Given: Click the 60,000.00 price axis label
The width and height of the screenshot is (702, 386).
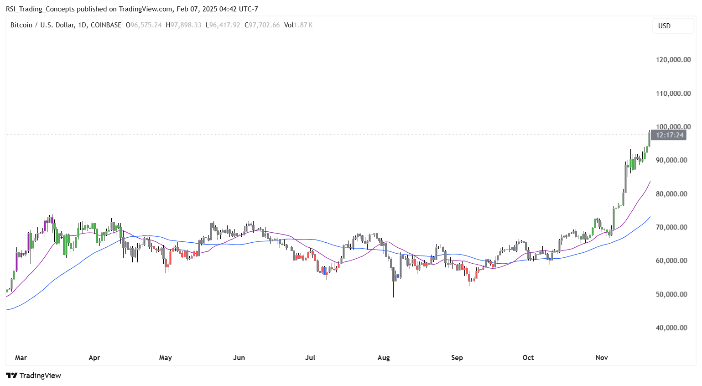Looking at the screenshot, I should [x=671, y=261].
